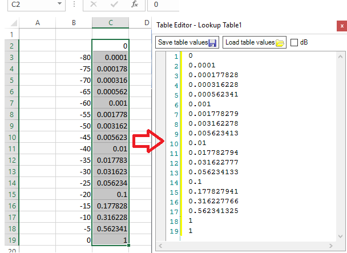The width and height of the screenshot is (347, 253).
Task: Select Excel cell 0.056234
Action: click(110, 183)
